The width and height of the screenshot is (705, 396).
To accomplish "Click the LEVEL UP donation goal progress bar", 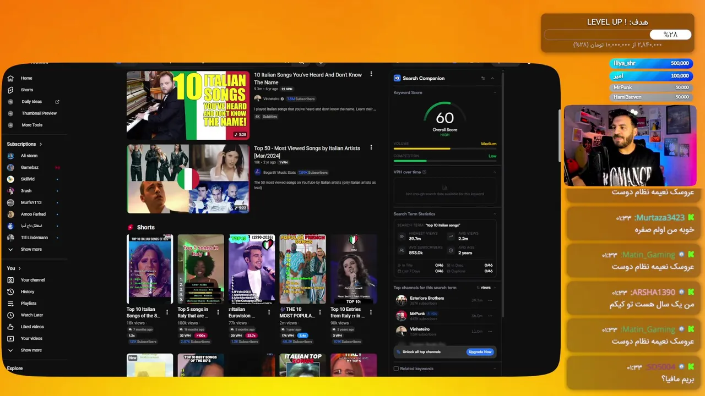I will (x=617, y=35).
